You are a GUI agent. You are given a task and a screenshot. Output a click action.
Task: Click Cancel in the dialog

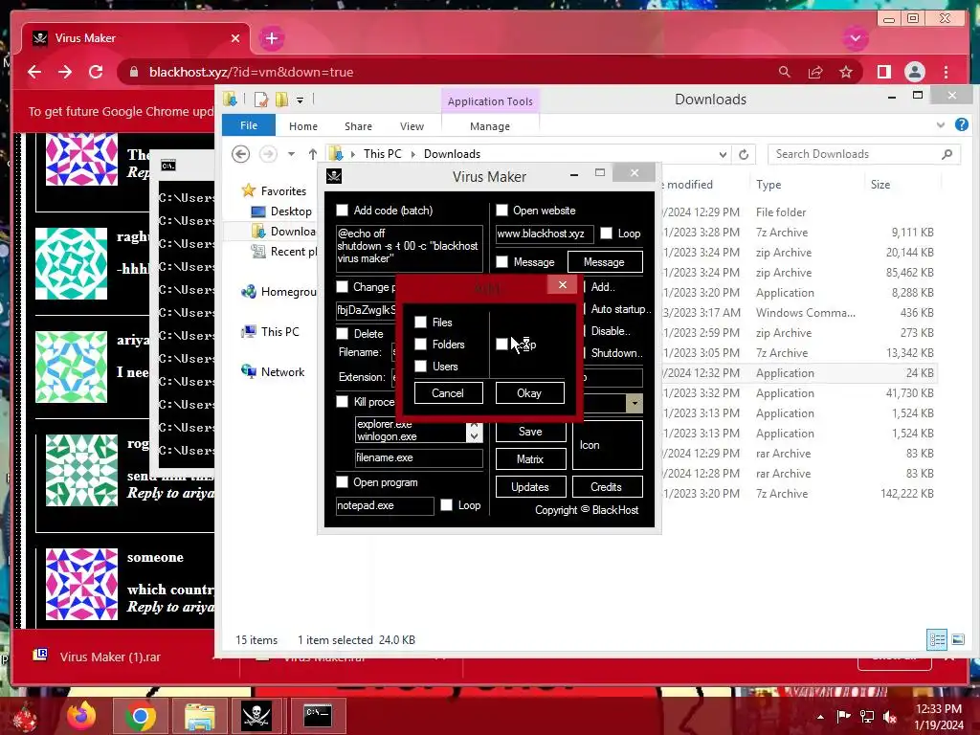coord(448,393)
